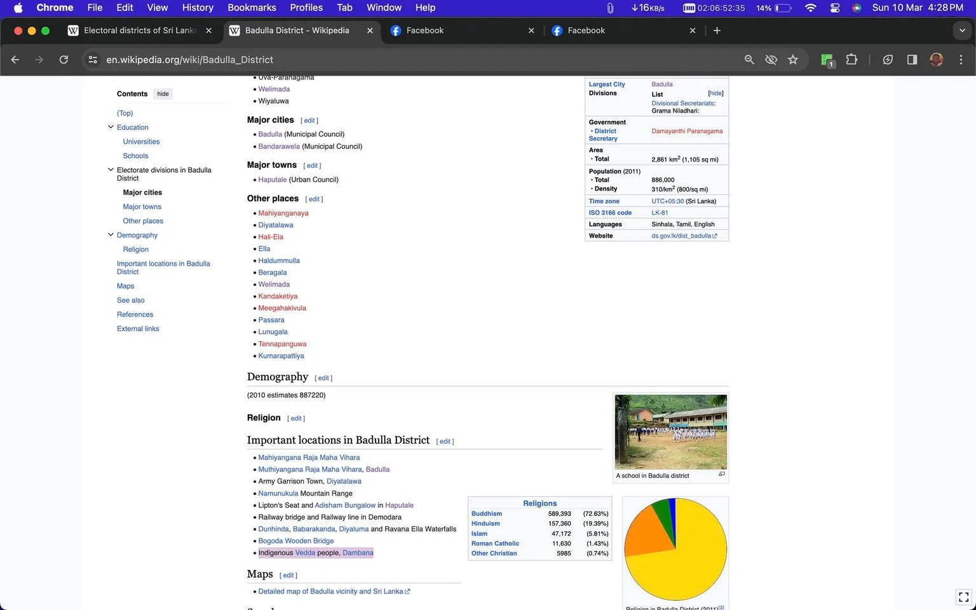Click the forward navigation arrow

[x=39, y=60]
